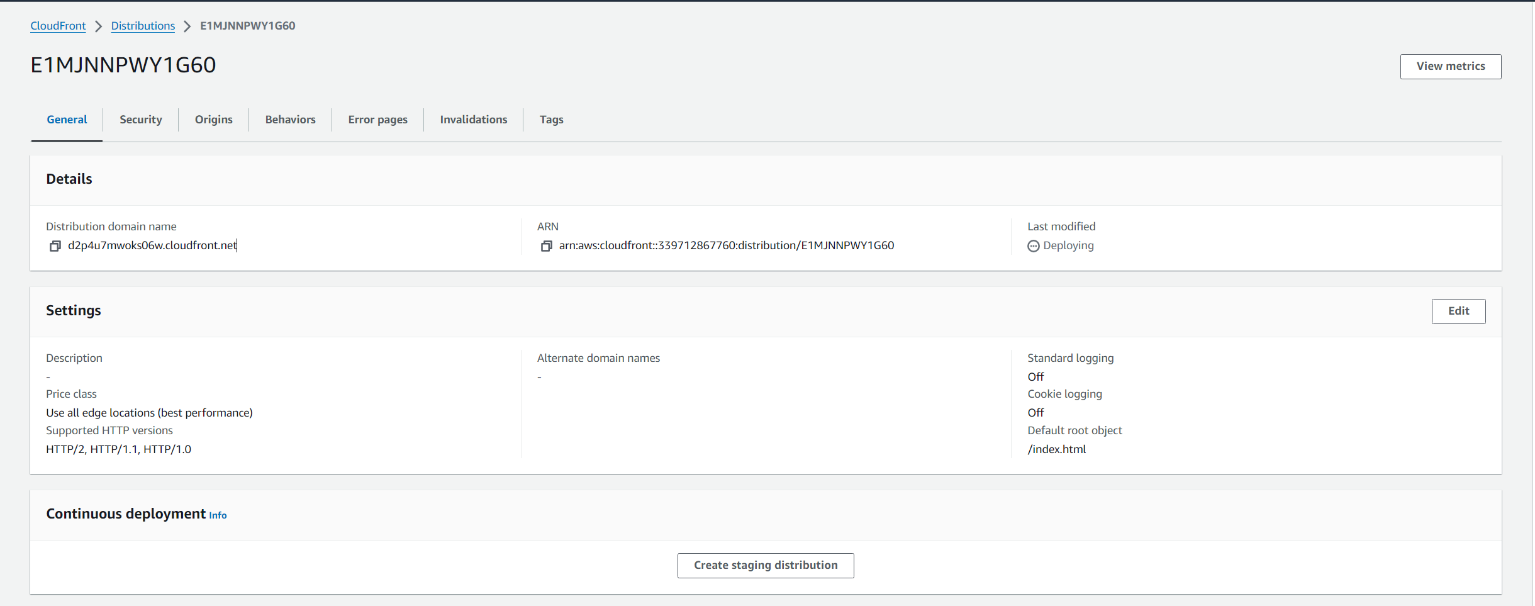Go to the Behaviors tab
The width and height of the screenshot is (1535, 606).
click(x=291, y=120)
